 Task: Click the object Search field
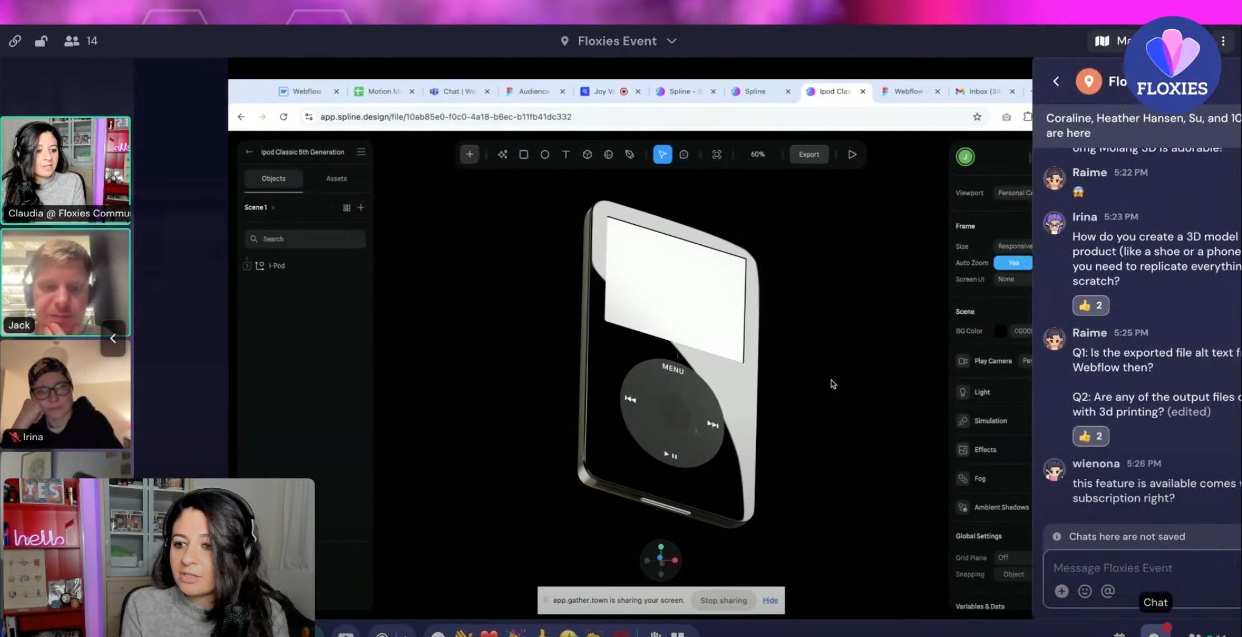pos(305,239)
